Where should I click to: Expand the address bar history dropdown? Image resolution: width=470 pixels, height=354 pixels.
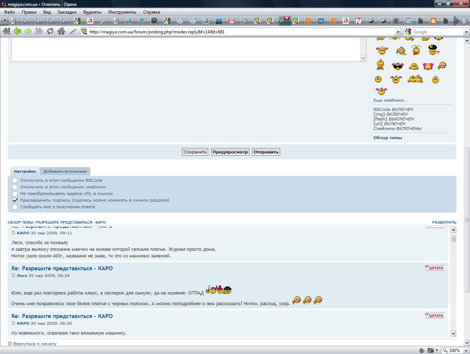point(398,32)
